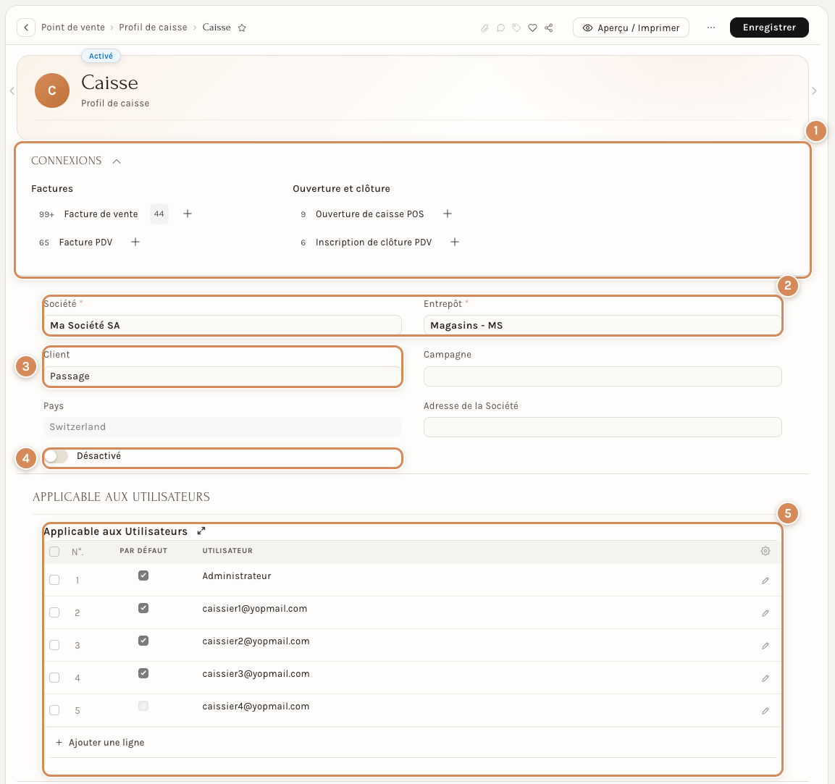The width and height of the screenshot is (835, 784).
Task: Open the Inscription de clôture PDV link
Action: click(x=373, y=243)
